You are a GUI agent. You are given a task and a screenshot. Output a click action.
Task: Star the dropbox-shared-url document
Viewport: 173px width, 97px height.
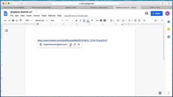click(x=36, y=12)
